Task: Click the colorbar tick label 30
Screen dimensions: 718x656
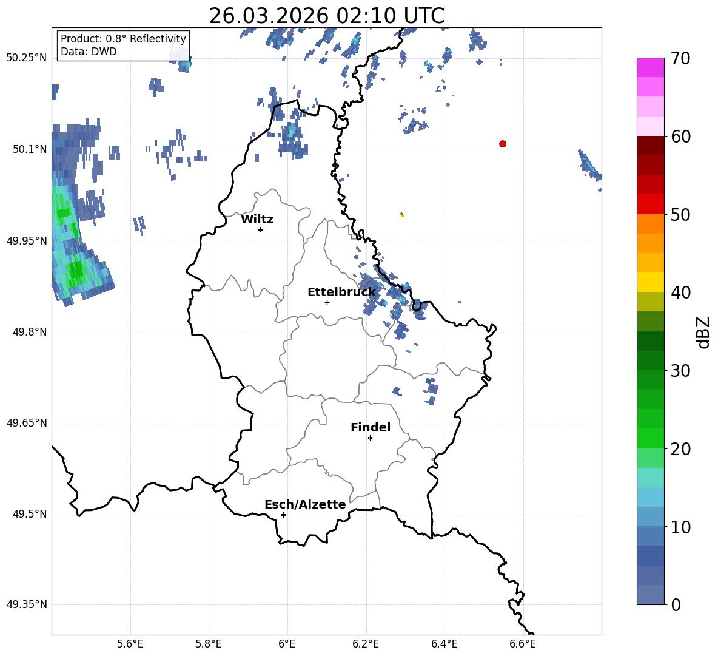Action: [682, 371]
